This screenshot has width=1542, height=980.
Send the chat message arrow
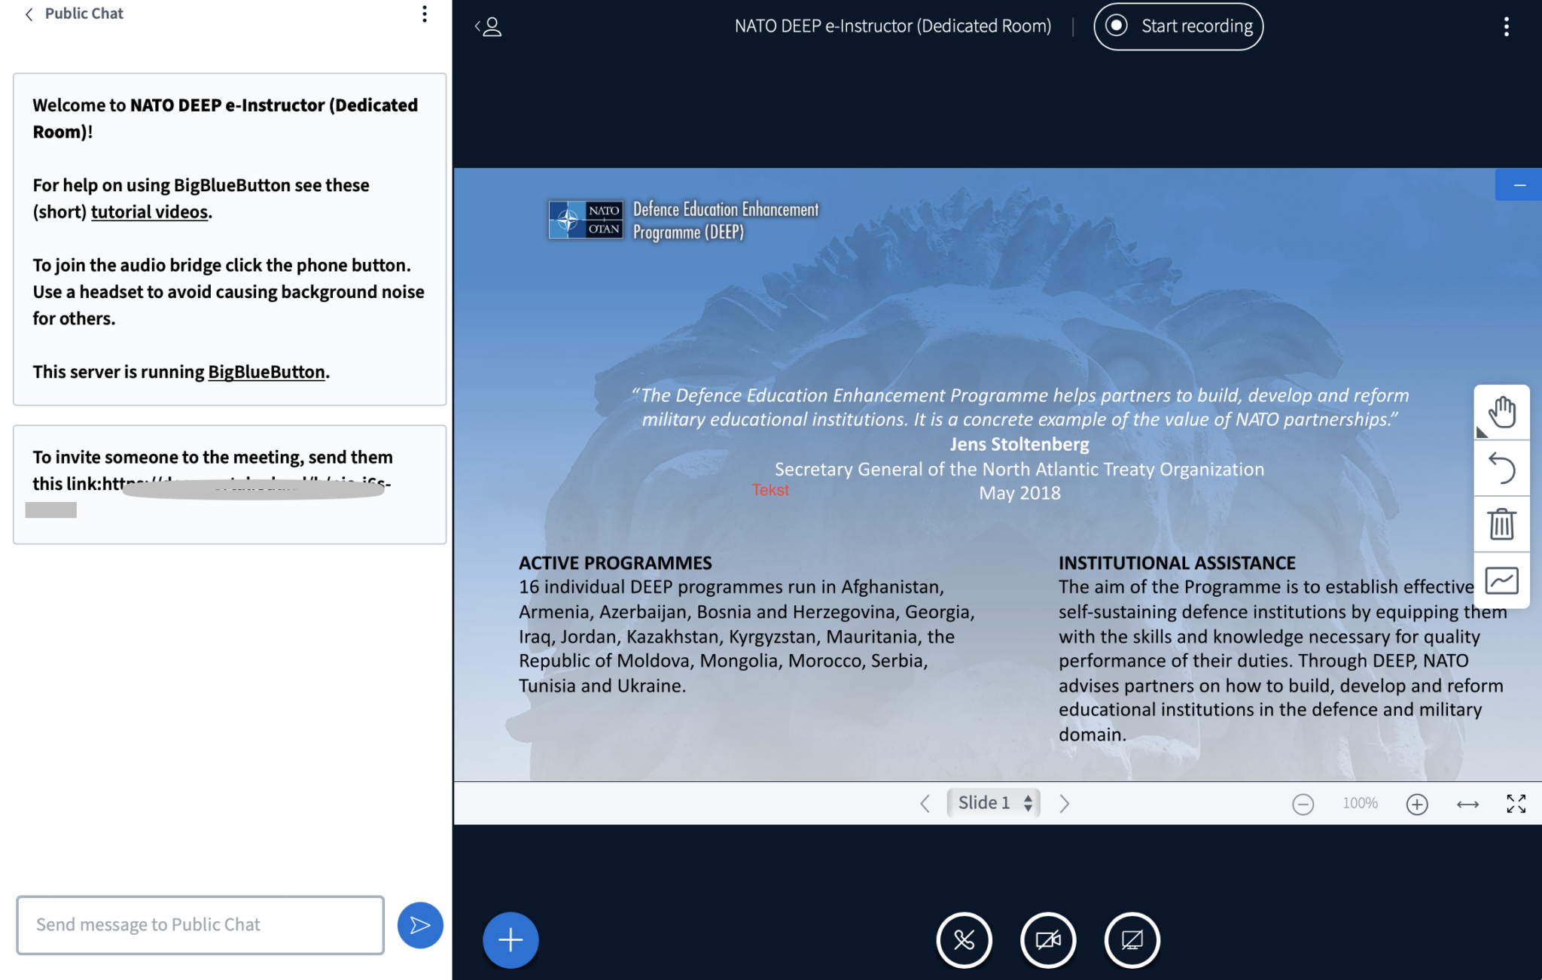(x=420, y=924)
